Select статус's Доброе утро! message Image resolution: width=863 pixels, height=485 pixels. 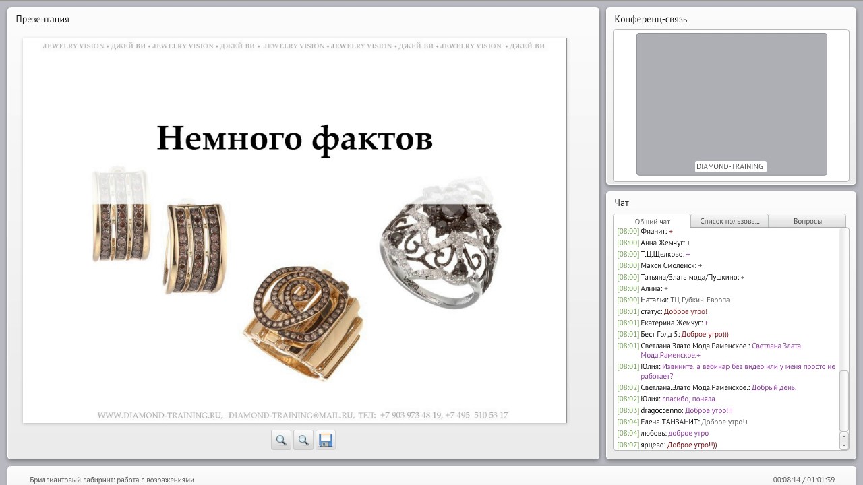(662, 311)
